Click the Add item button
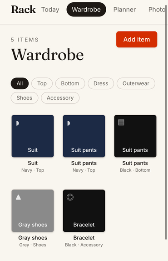 137,40
